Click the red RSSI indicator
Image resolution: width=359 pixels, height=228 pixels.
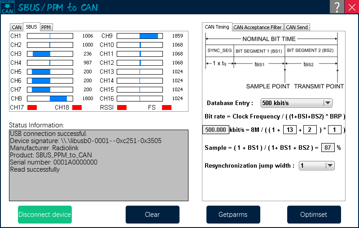pyautogui.click(x=122, y=107)
